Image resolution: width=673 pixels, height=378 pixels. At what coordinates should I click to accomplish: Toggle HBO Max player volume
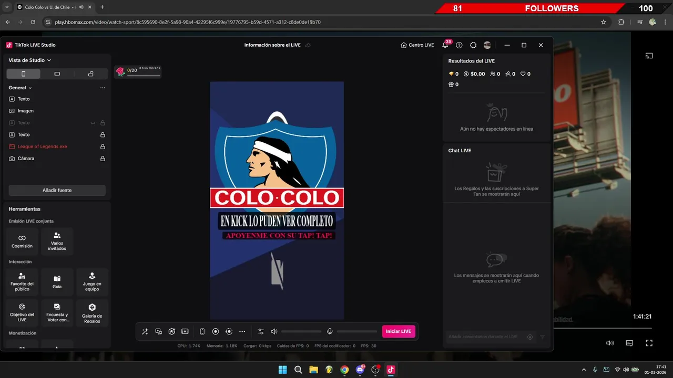point(610,343)
